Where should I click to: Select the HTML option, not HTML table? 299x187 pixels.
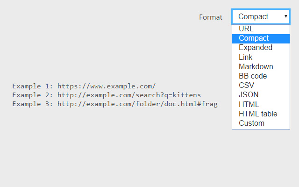click(249, 104)
